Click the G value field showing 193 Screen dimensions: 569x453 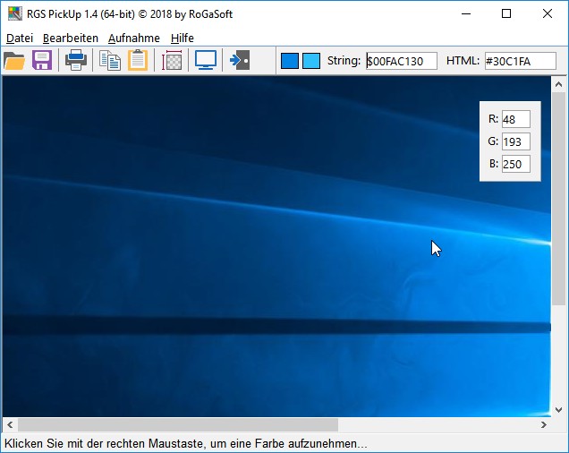pos(515,141)
